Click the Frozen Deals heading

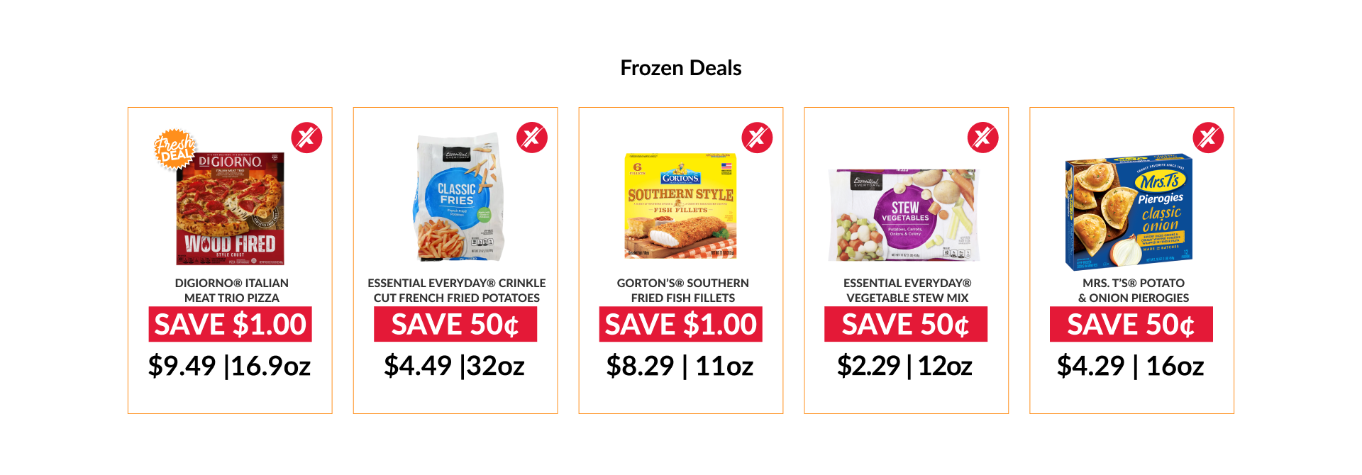click(680, 68)
